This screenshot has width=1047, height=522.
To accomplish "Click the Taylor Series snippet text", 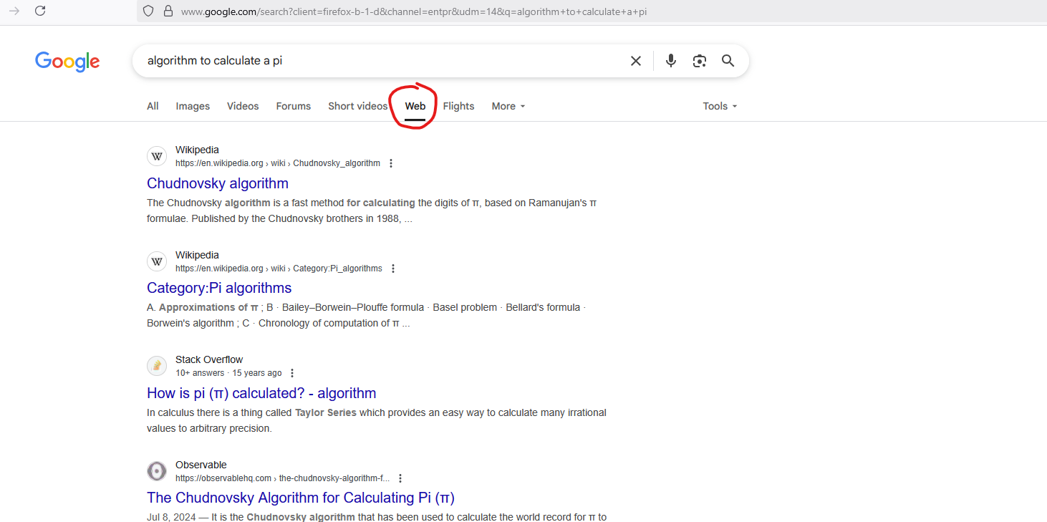I will pos(326,412).
